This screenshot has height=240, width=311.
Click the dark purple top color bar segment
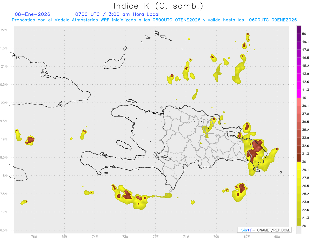click(x=299, y=30)
